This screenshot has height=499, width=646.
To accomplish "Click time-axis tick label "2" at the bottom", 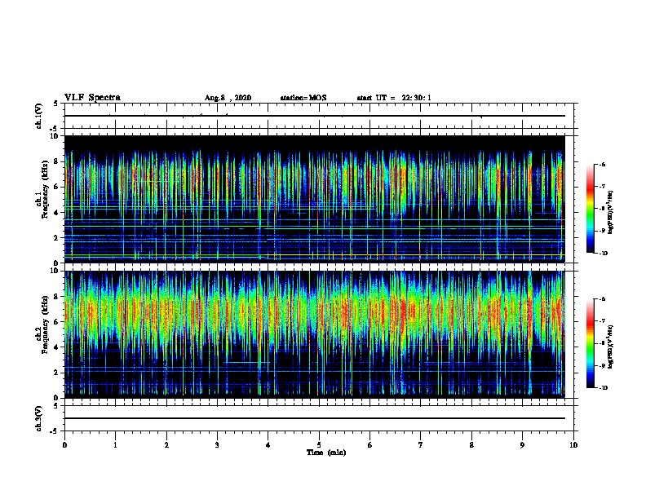I will tap(166, 444).
